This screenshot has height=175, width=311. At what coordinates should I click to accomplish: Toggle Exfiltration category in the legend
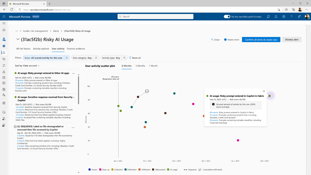130,170
